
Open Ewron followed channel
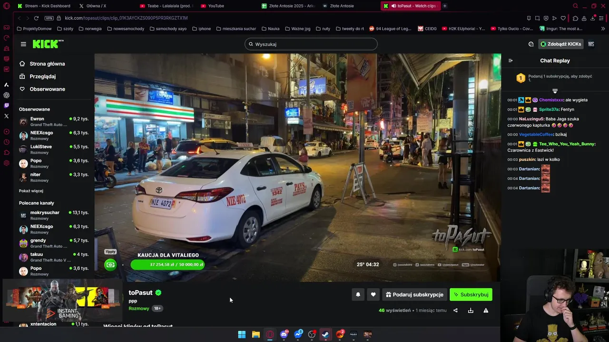tap(54, 122)
